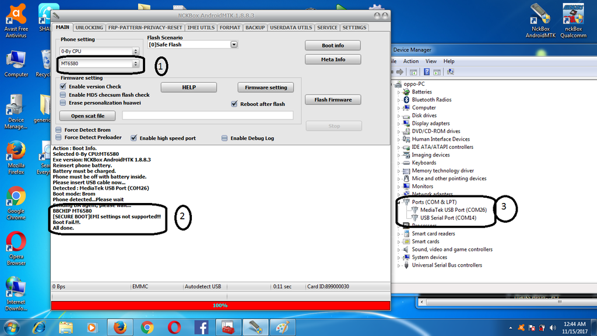The image size is (597, 336).
Task: Open NckBox AndroidMTK desktop shortcut
Action: [540, 16]
